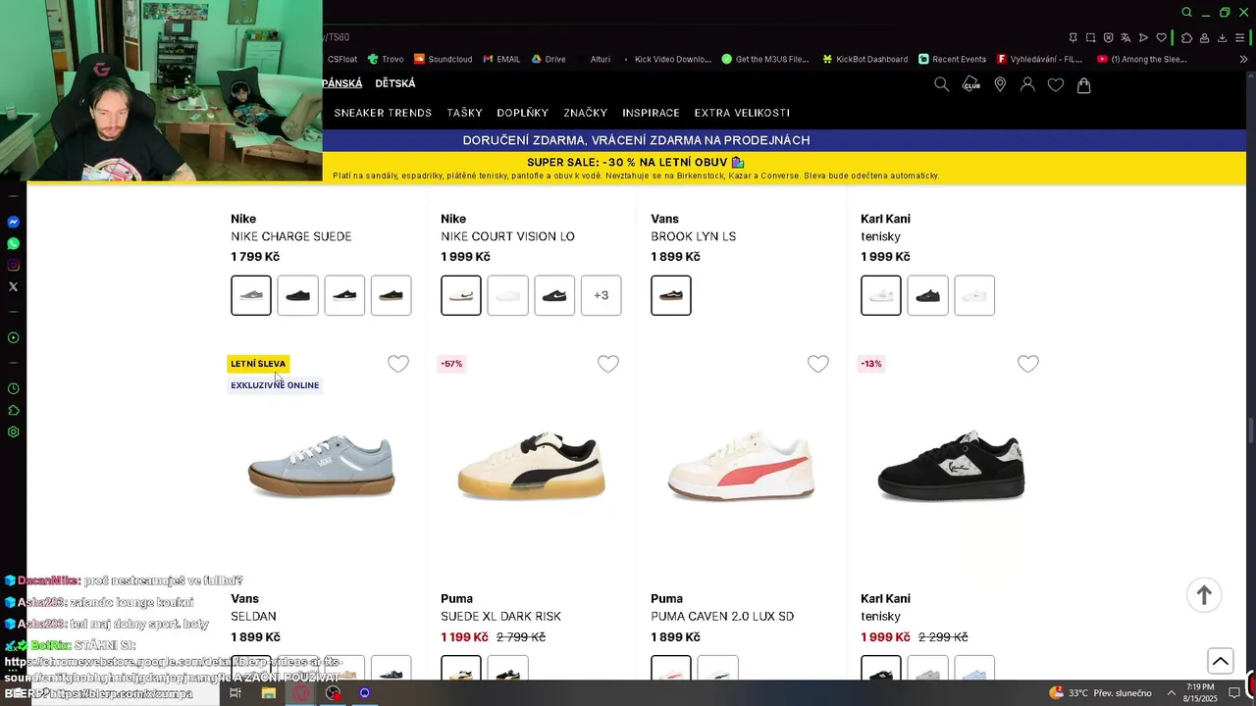
Task: Click the scroll-to-top arrow button
Action: coord(1204,594)
